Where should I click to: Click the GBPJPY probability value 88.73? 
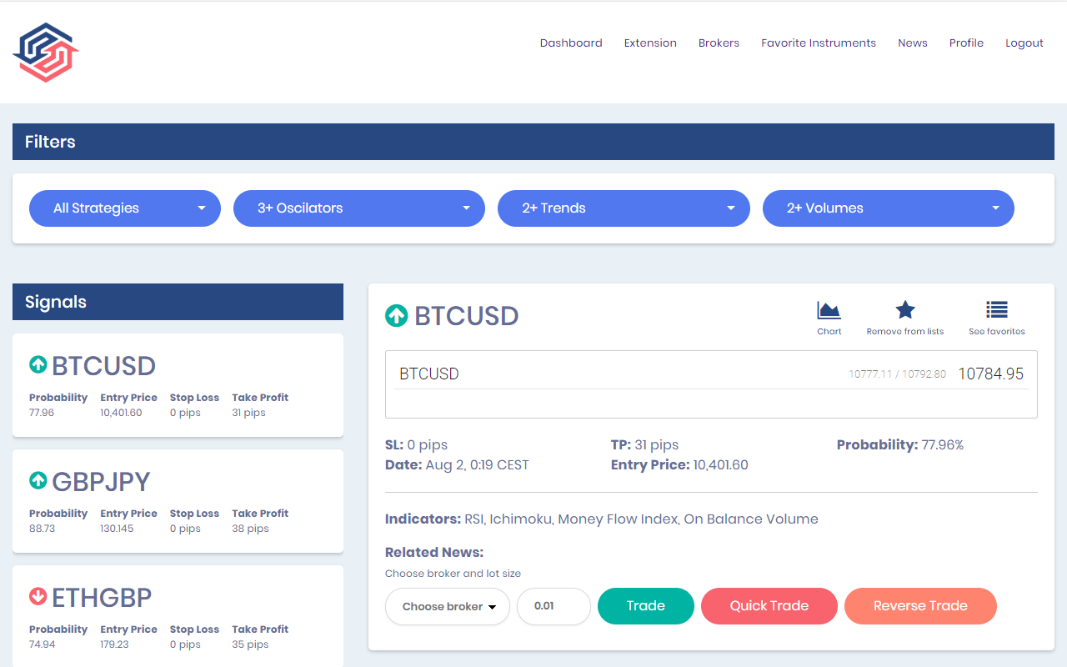pyautogui.click(x=42, y=529)
